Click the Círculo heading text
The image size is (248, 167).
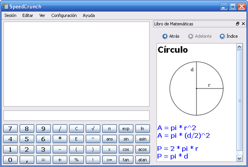173,50
